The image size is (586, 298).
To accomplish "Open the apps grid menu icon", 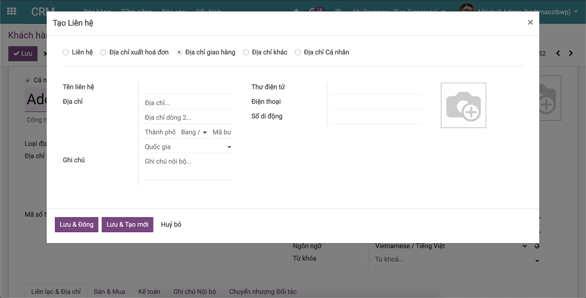I will (x=12, y=11).
